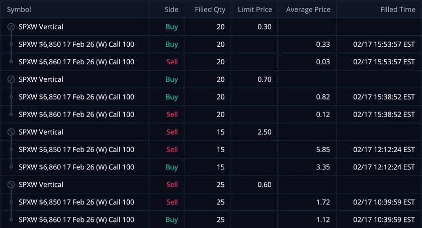
Task: Select the $6,860 Call leg with 0.12 average price
Action: (x=76, y=115)
